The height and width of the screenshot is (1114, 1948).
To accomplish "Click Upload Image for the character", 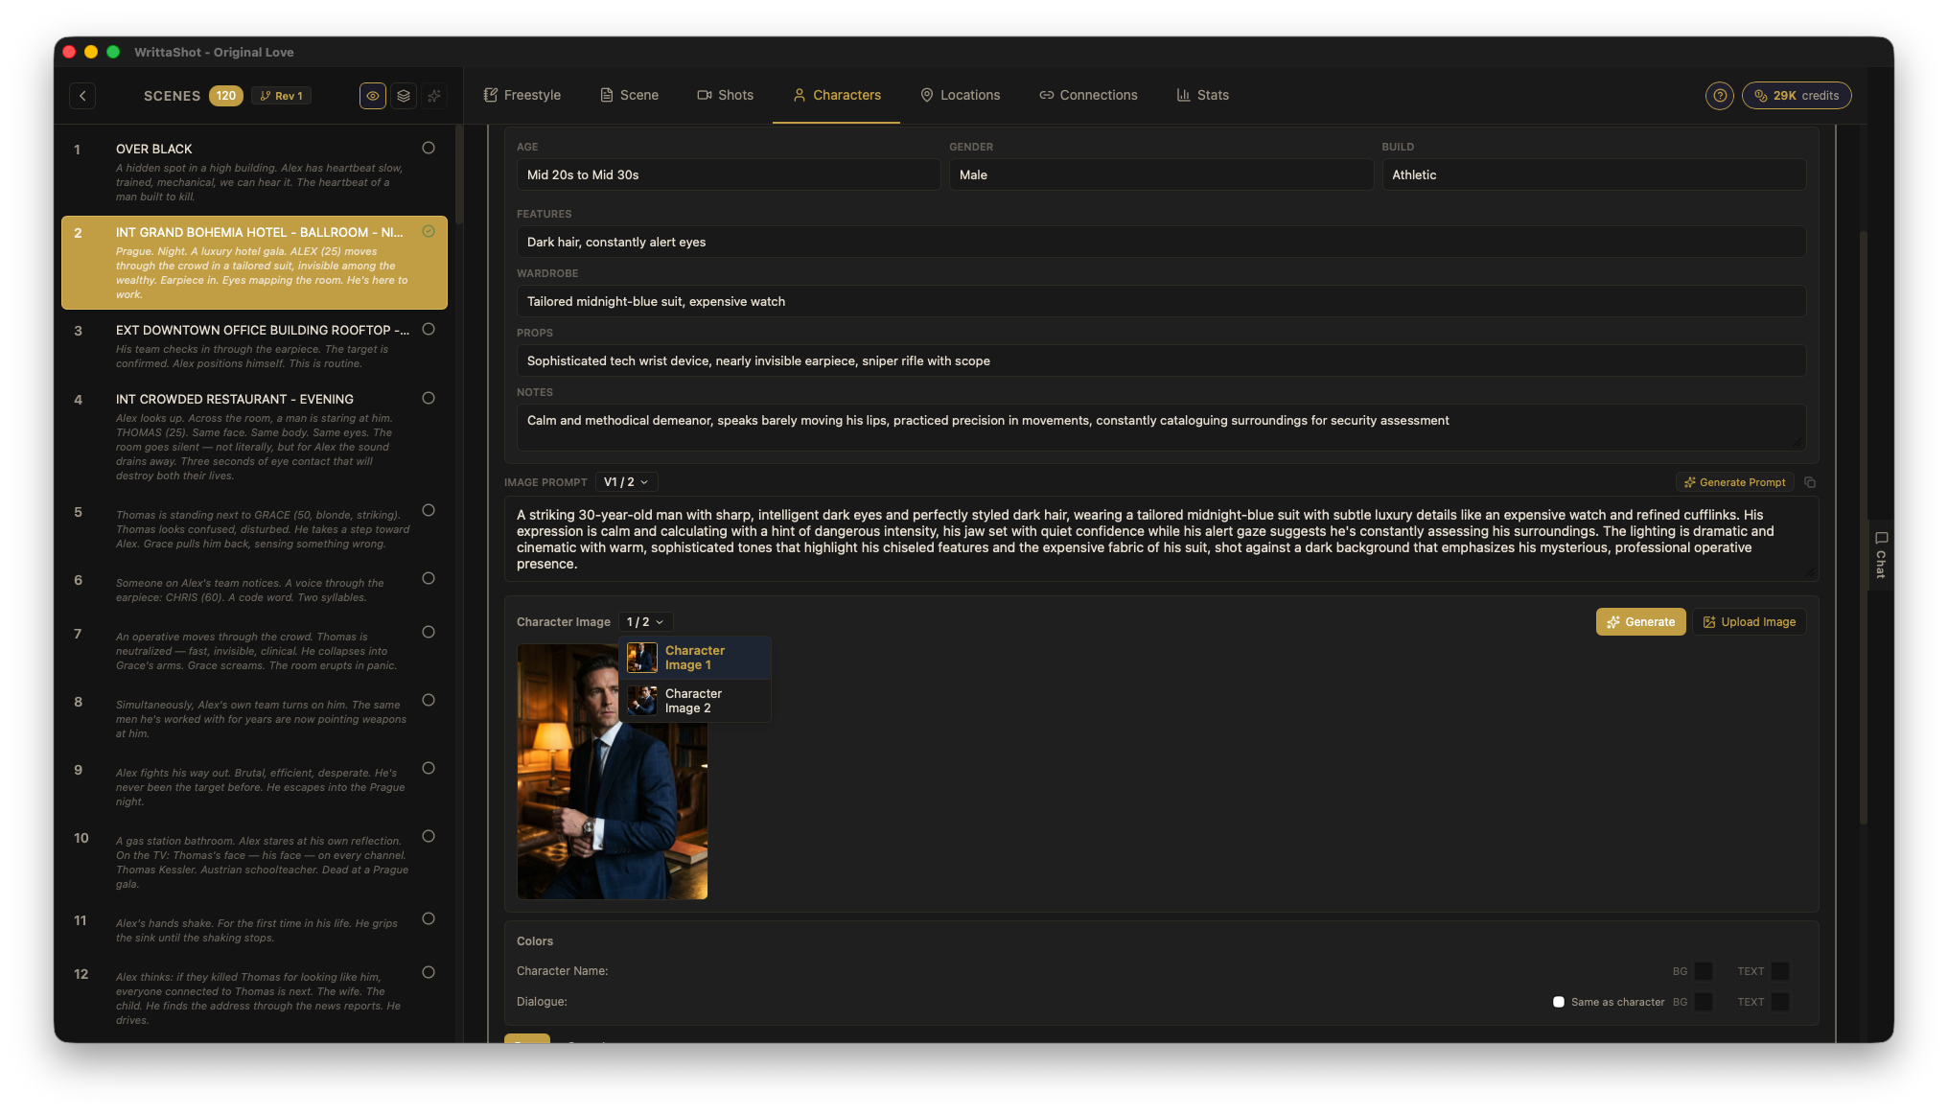I will pos(1749,621).
